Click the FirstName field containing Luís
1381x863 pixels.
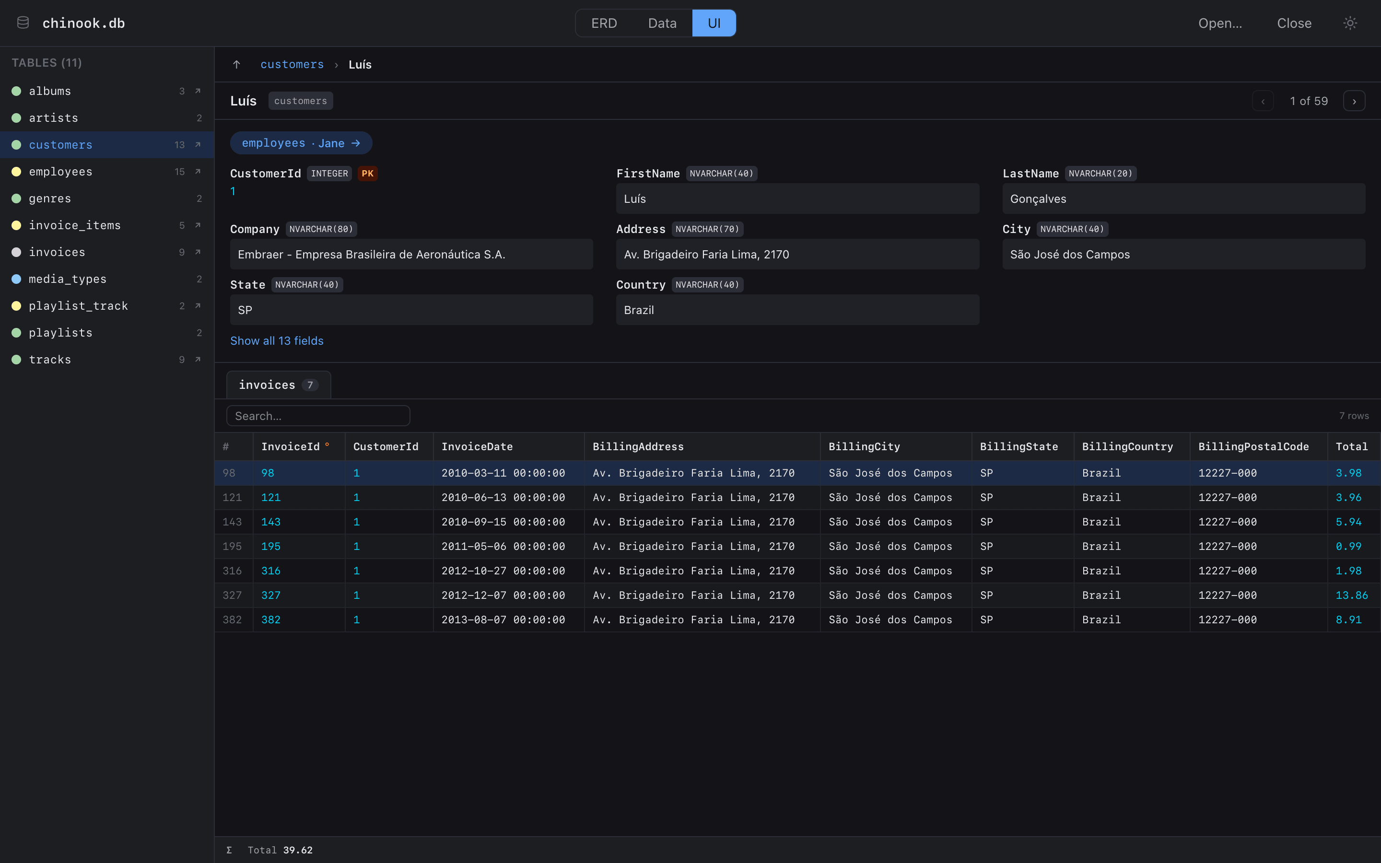click(x=797, y=198)
